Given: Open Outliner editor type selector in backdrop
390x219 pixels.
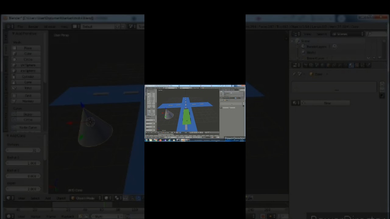Looking at the screenshot, I should click(x=296, y=34).
